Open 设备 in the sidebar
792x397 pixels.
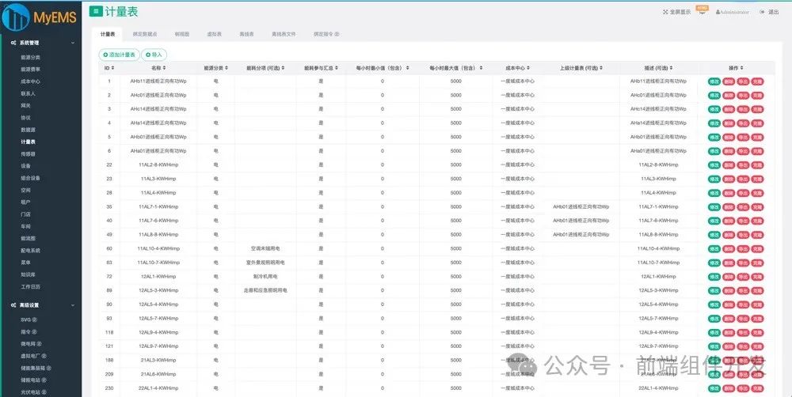click(26, 166)
